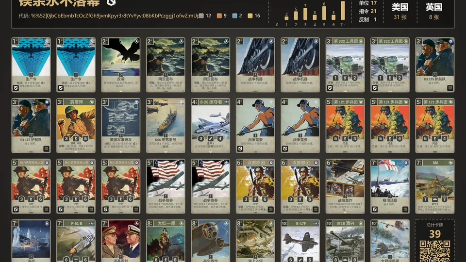Select the 美国 31 张 nation block
The width and height of the screenshot is (466, 262).
point(400,11)
